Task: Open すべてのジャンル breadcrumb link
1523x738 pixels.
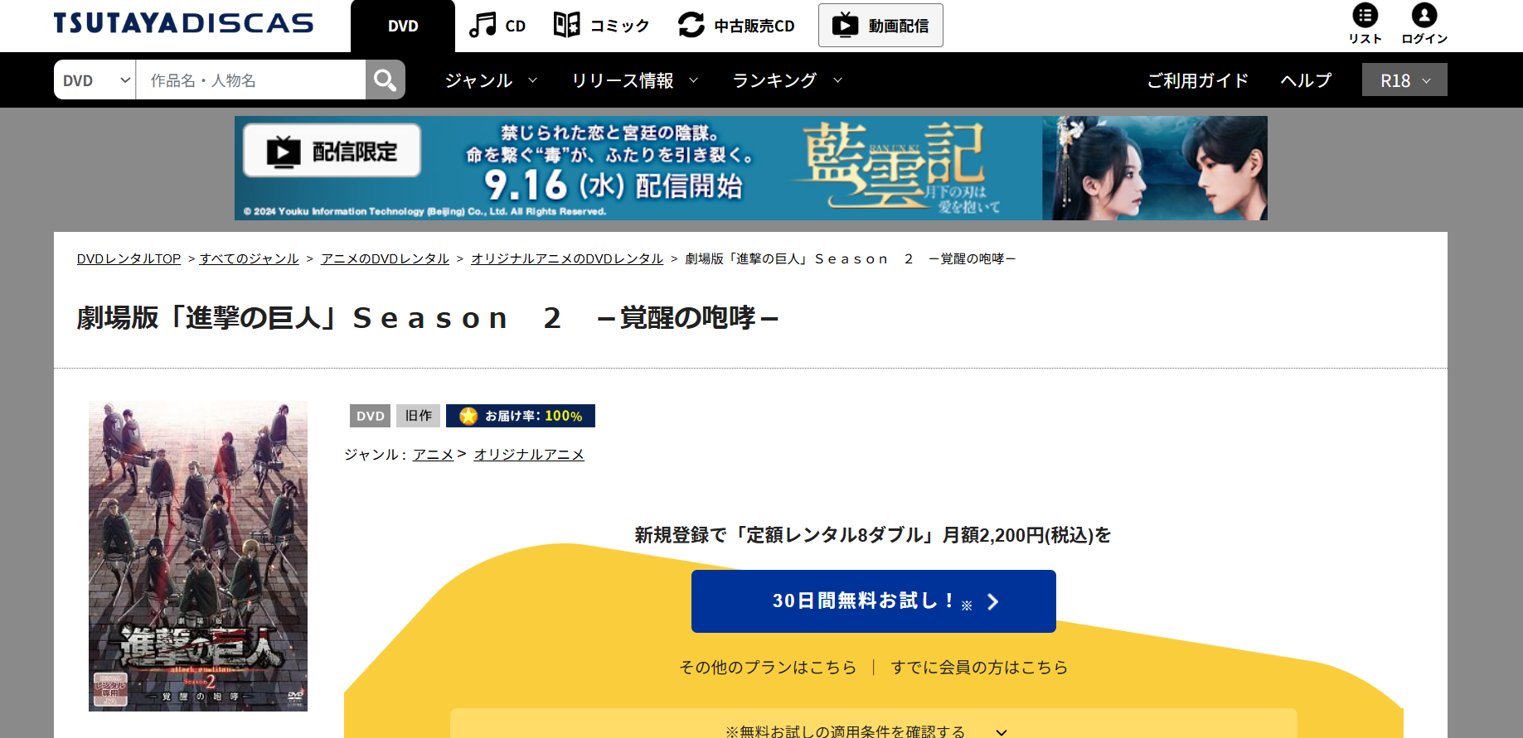Action: (x=249, y=258)
